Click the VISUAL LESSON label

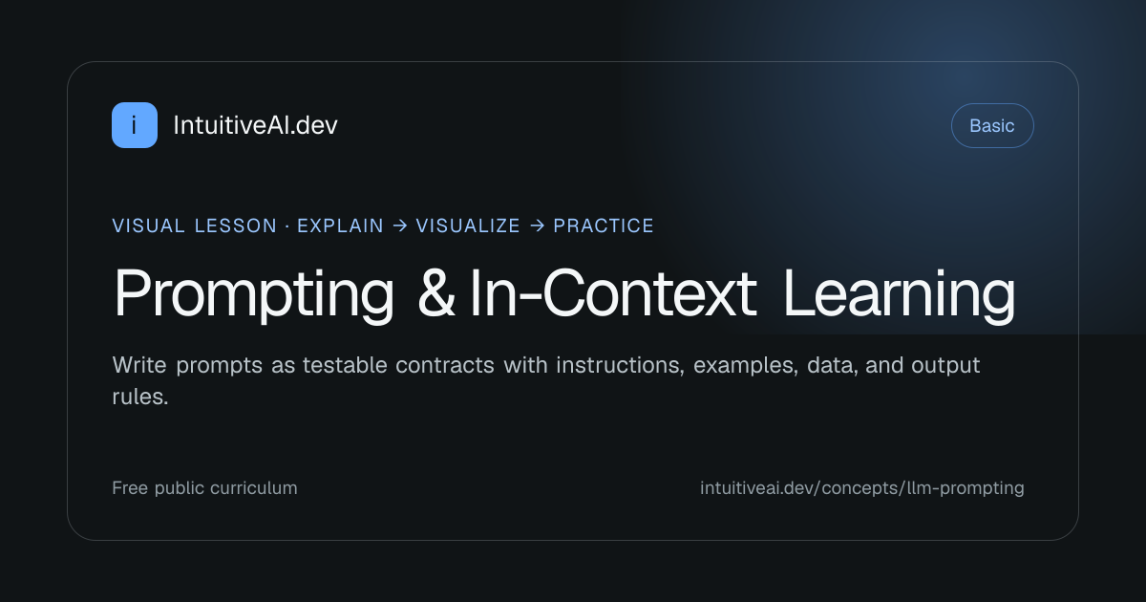tap(194, 226)
